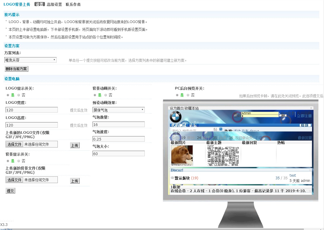Select 否 for 背景显示开关

[19, 161]
